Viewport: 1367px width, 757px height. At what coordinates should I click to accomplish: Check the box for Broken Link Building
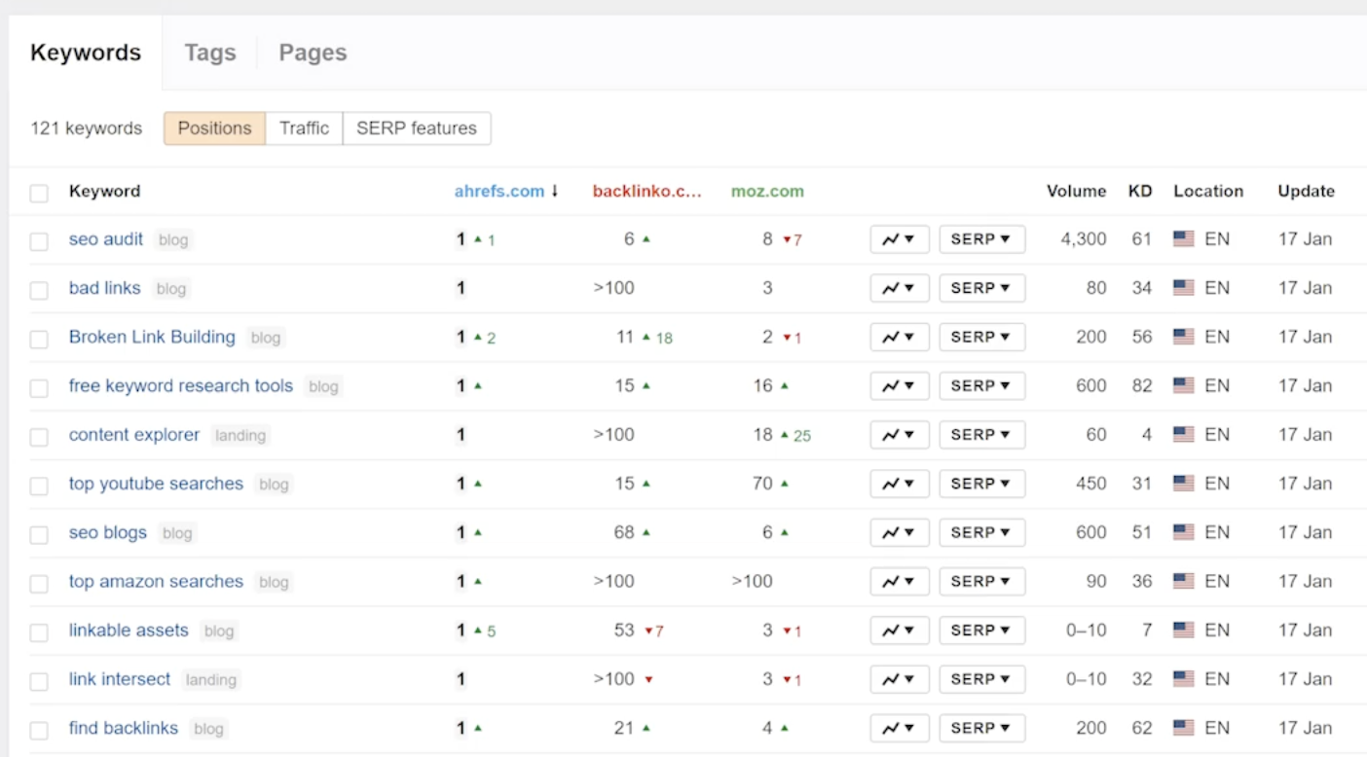[39, 339]
